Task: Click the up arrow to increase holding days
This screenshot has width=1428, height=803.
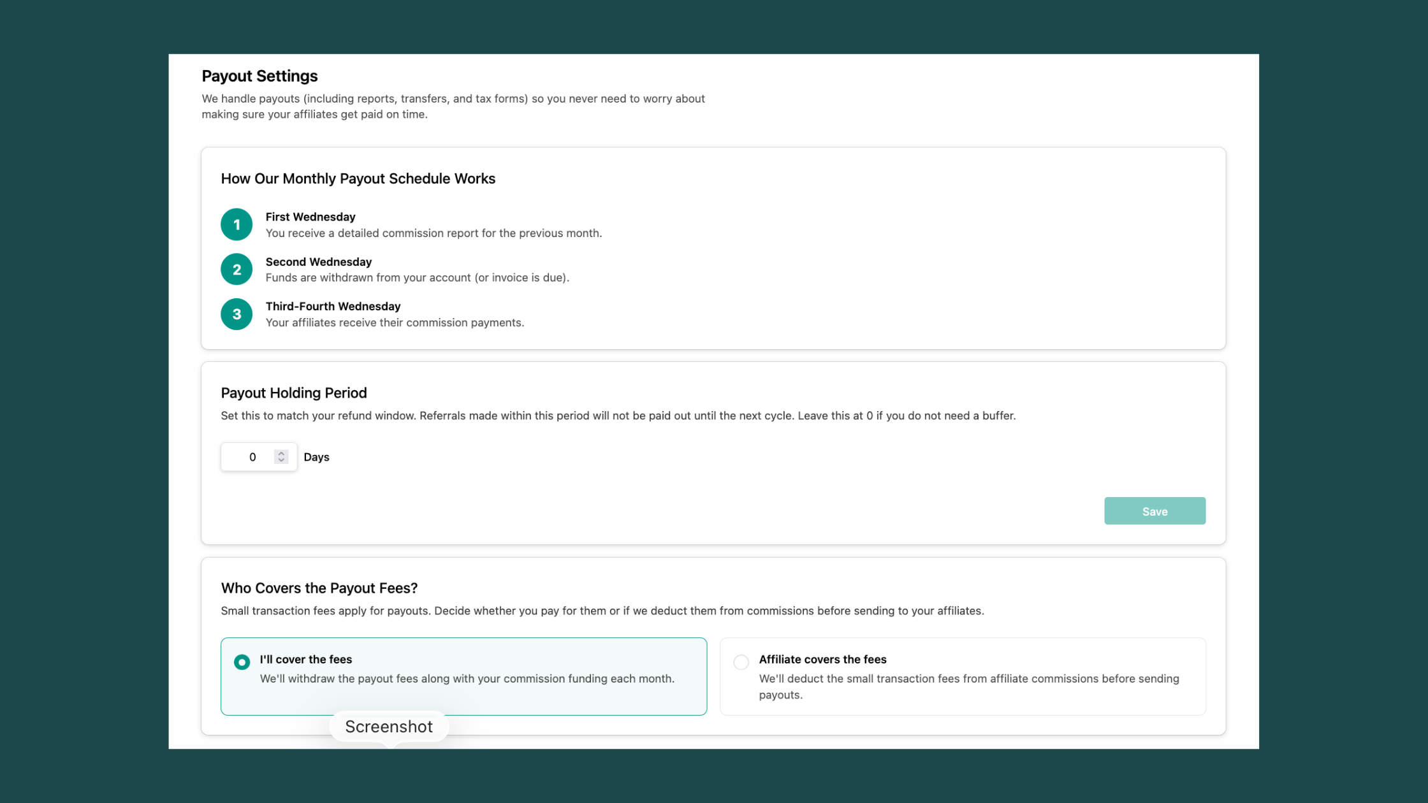Action: point(281,452)
